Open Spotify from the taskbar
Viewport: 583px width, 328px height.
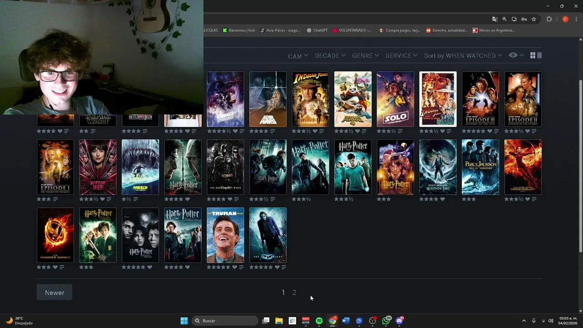319,321
